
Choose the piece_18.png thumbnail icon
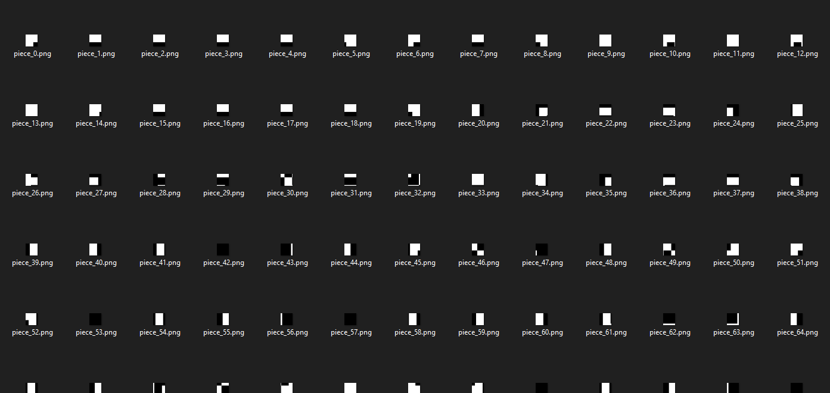[x=351, y=110]
